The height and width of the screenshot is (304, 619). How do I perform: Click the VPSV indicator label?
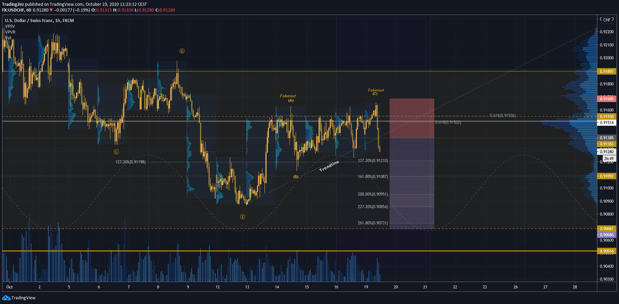click(10, 26)
